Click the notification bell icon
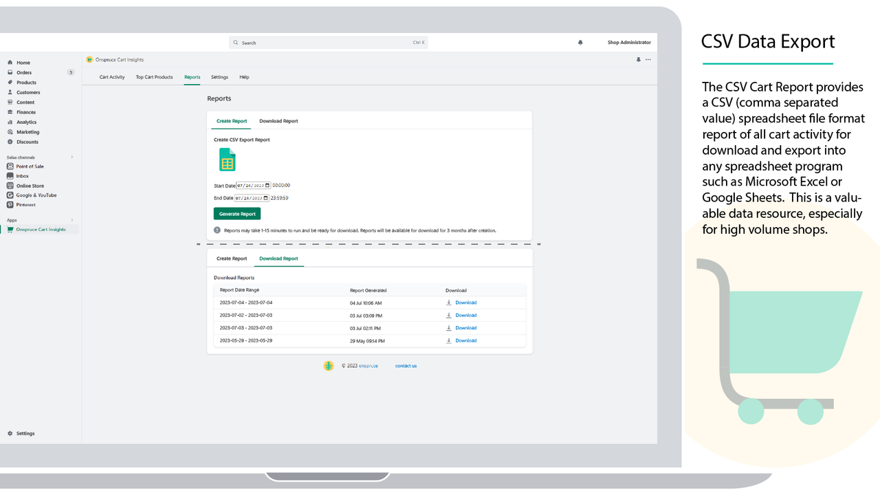Image resolution: width=880 pixels, height=495 pixels. point(580,43)
